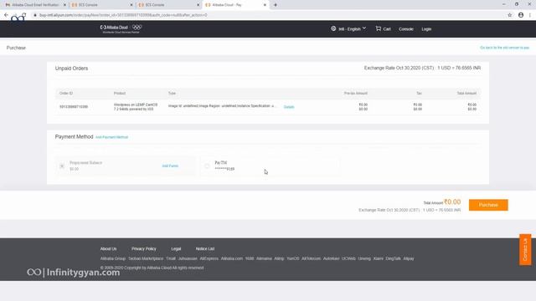536x301 pixels.
Task: Close the Alibaba Cloud Pay tab
Action: pos(265,5)
